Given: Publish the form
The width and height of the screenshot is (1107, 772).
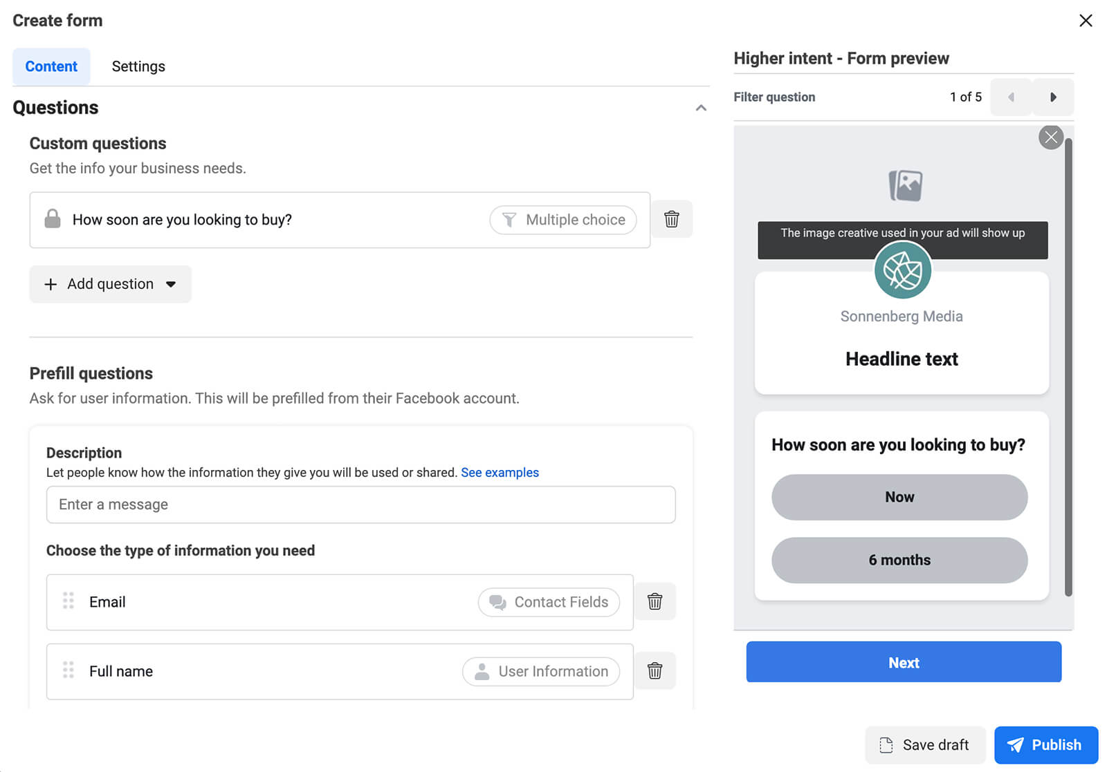Looking at the screenshot, I should pos(1045,744).
